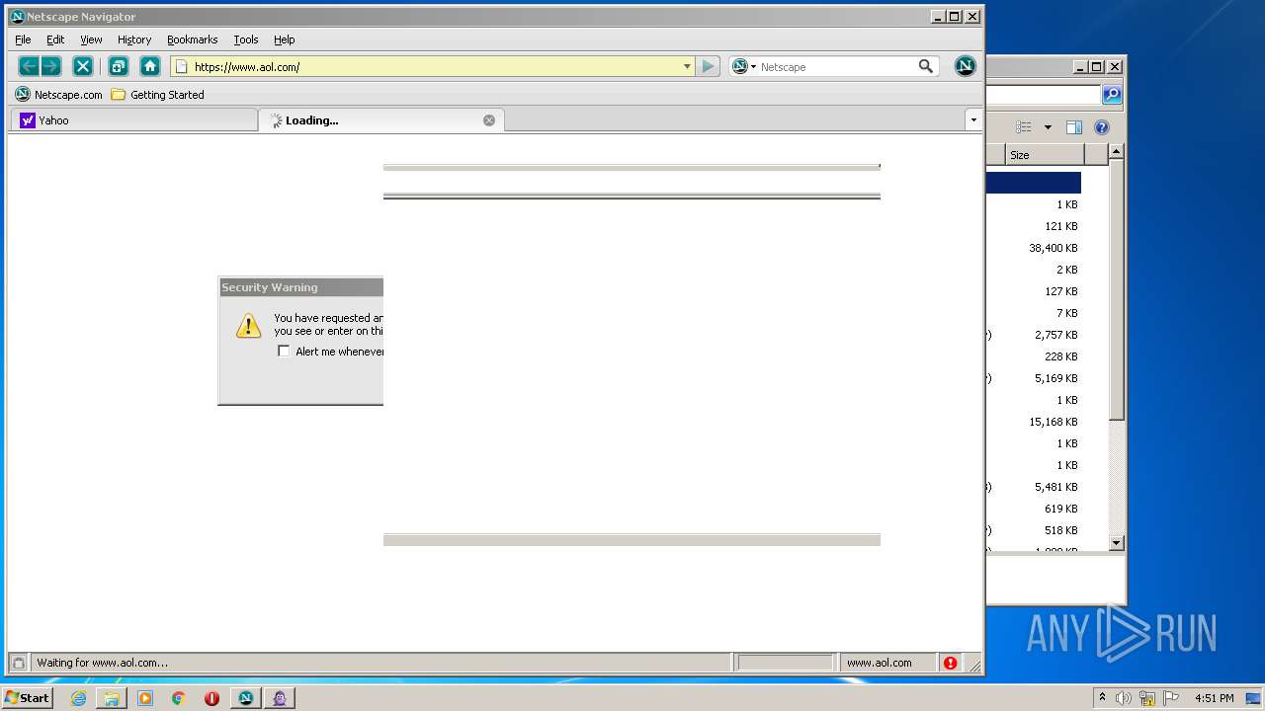Open the search engine selector dropdown
Viewport: 1265px width, 711px height.
pyautogui.click(x=743, y=66)
